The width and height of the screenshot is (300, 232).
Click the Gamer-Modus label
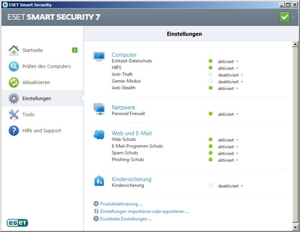[x=126, y=81]
